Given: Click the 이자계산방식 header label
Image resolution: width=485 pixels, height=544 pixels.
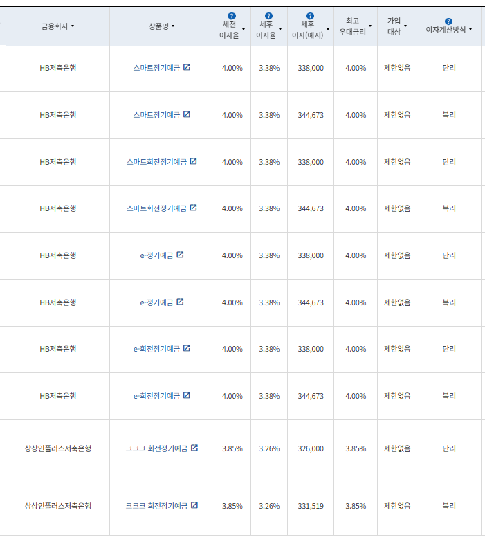Looking at the screenshot, I should click(x=446, y=30).
